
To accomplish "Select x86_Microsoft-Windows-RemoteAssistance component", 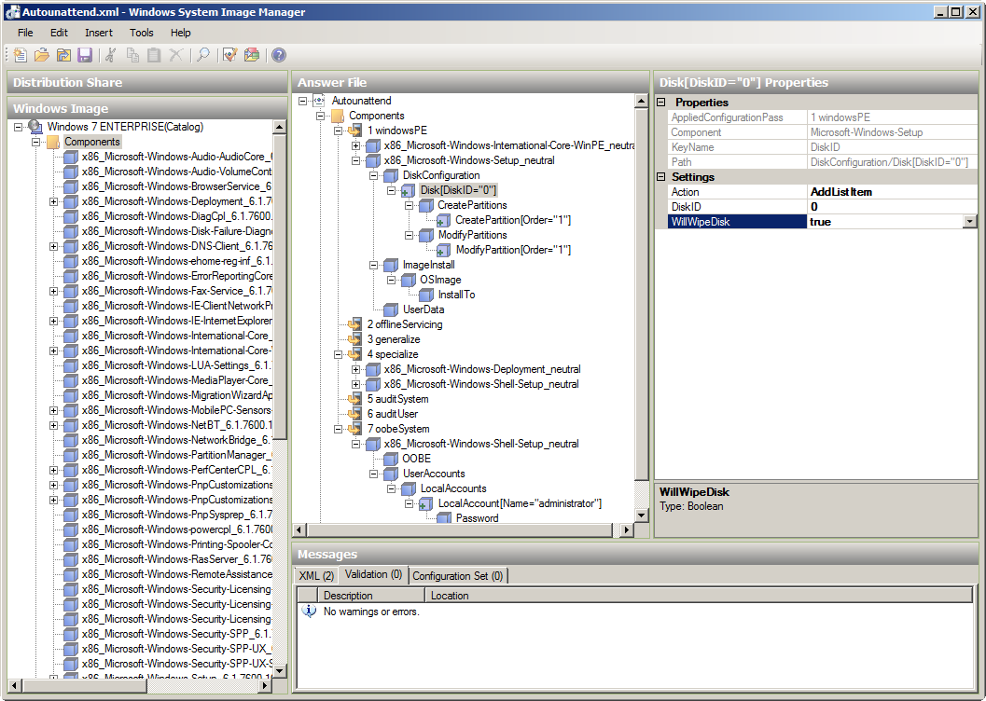I will [x=176, y=574].
